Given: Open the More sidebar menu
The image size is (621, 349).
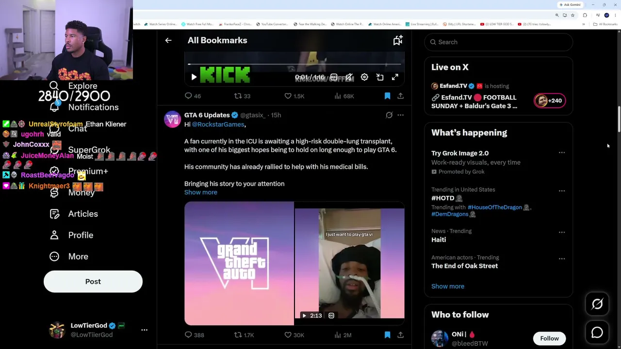Looking at the screenshot, I should coord(69,256).
